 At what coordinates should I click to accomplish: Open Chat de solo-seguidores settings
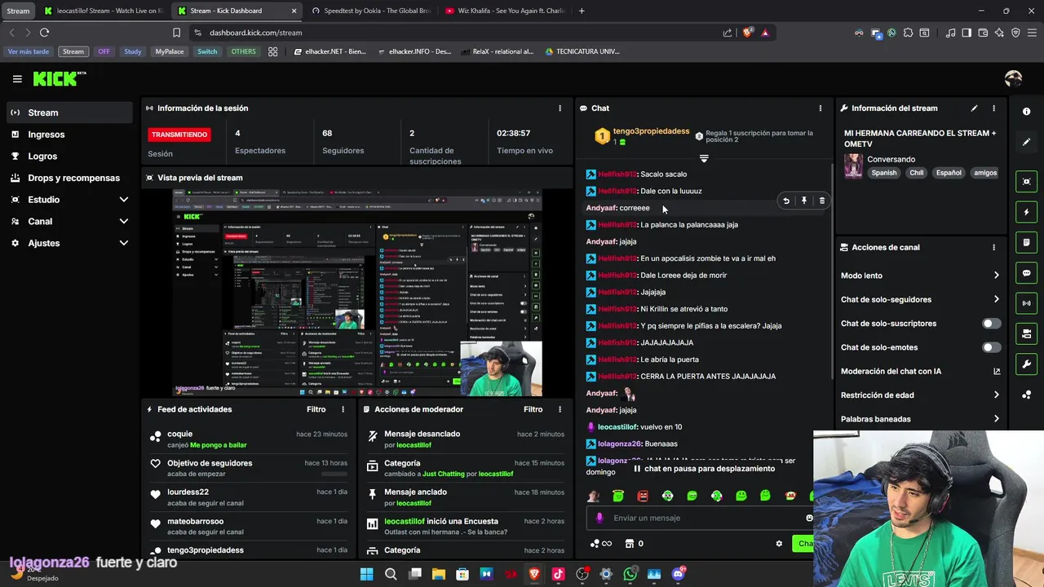tap(920, 299)
